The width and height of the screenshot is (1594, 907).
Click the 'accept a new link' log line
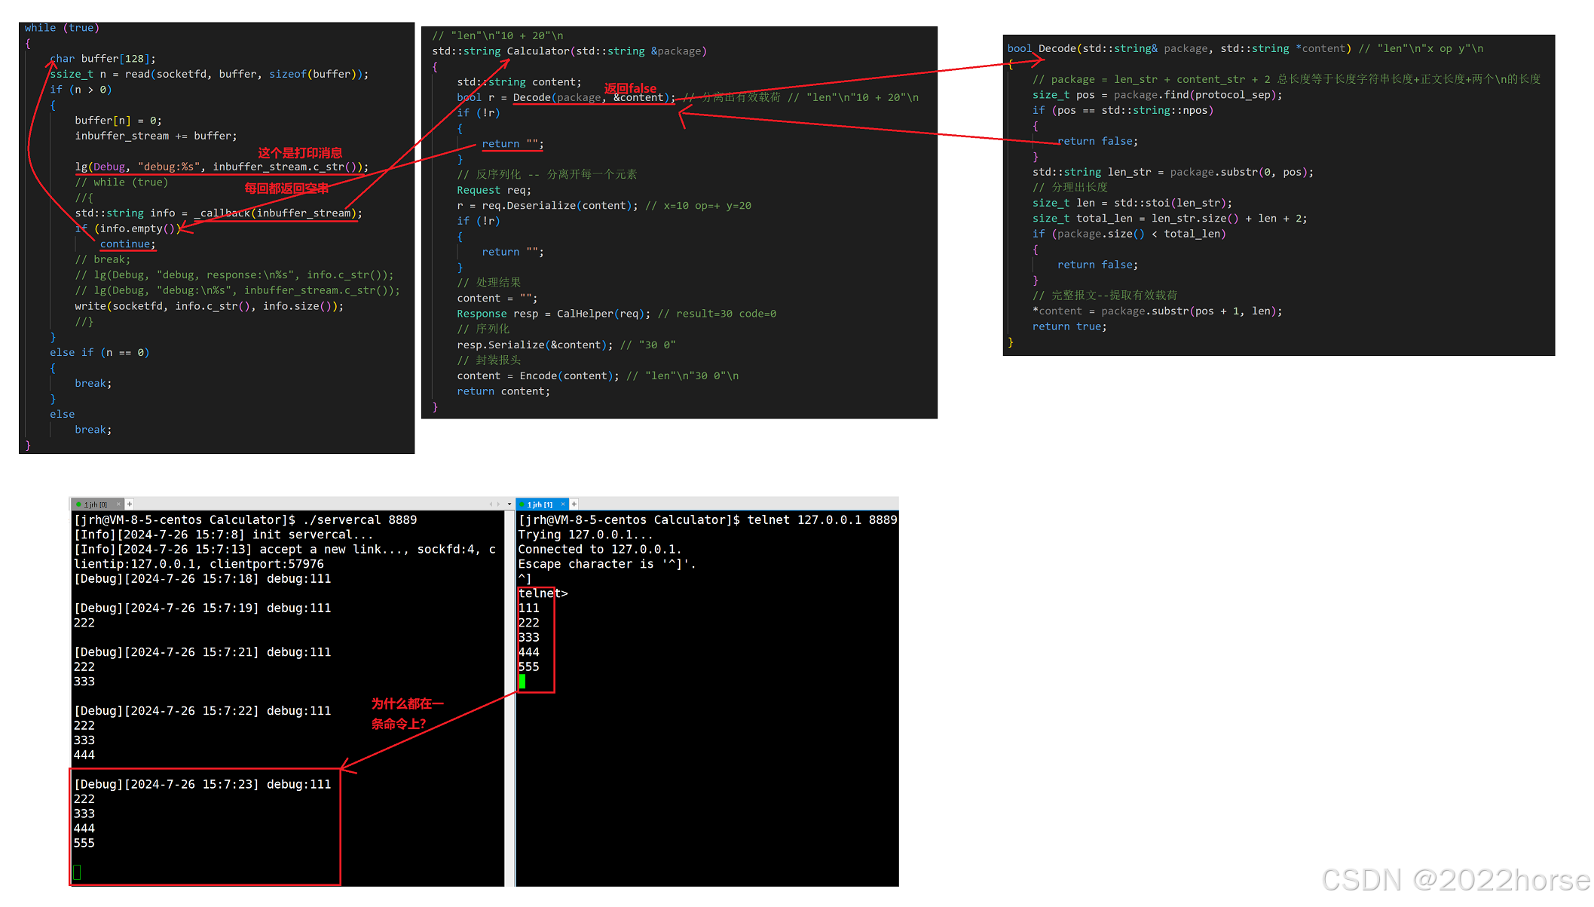pos(285,557)
